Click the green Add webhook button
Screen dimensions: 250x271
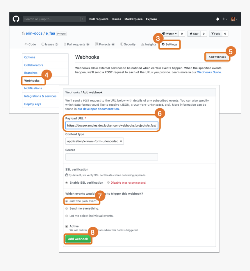click(78, 239)
